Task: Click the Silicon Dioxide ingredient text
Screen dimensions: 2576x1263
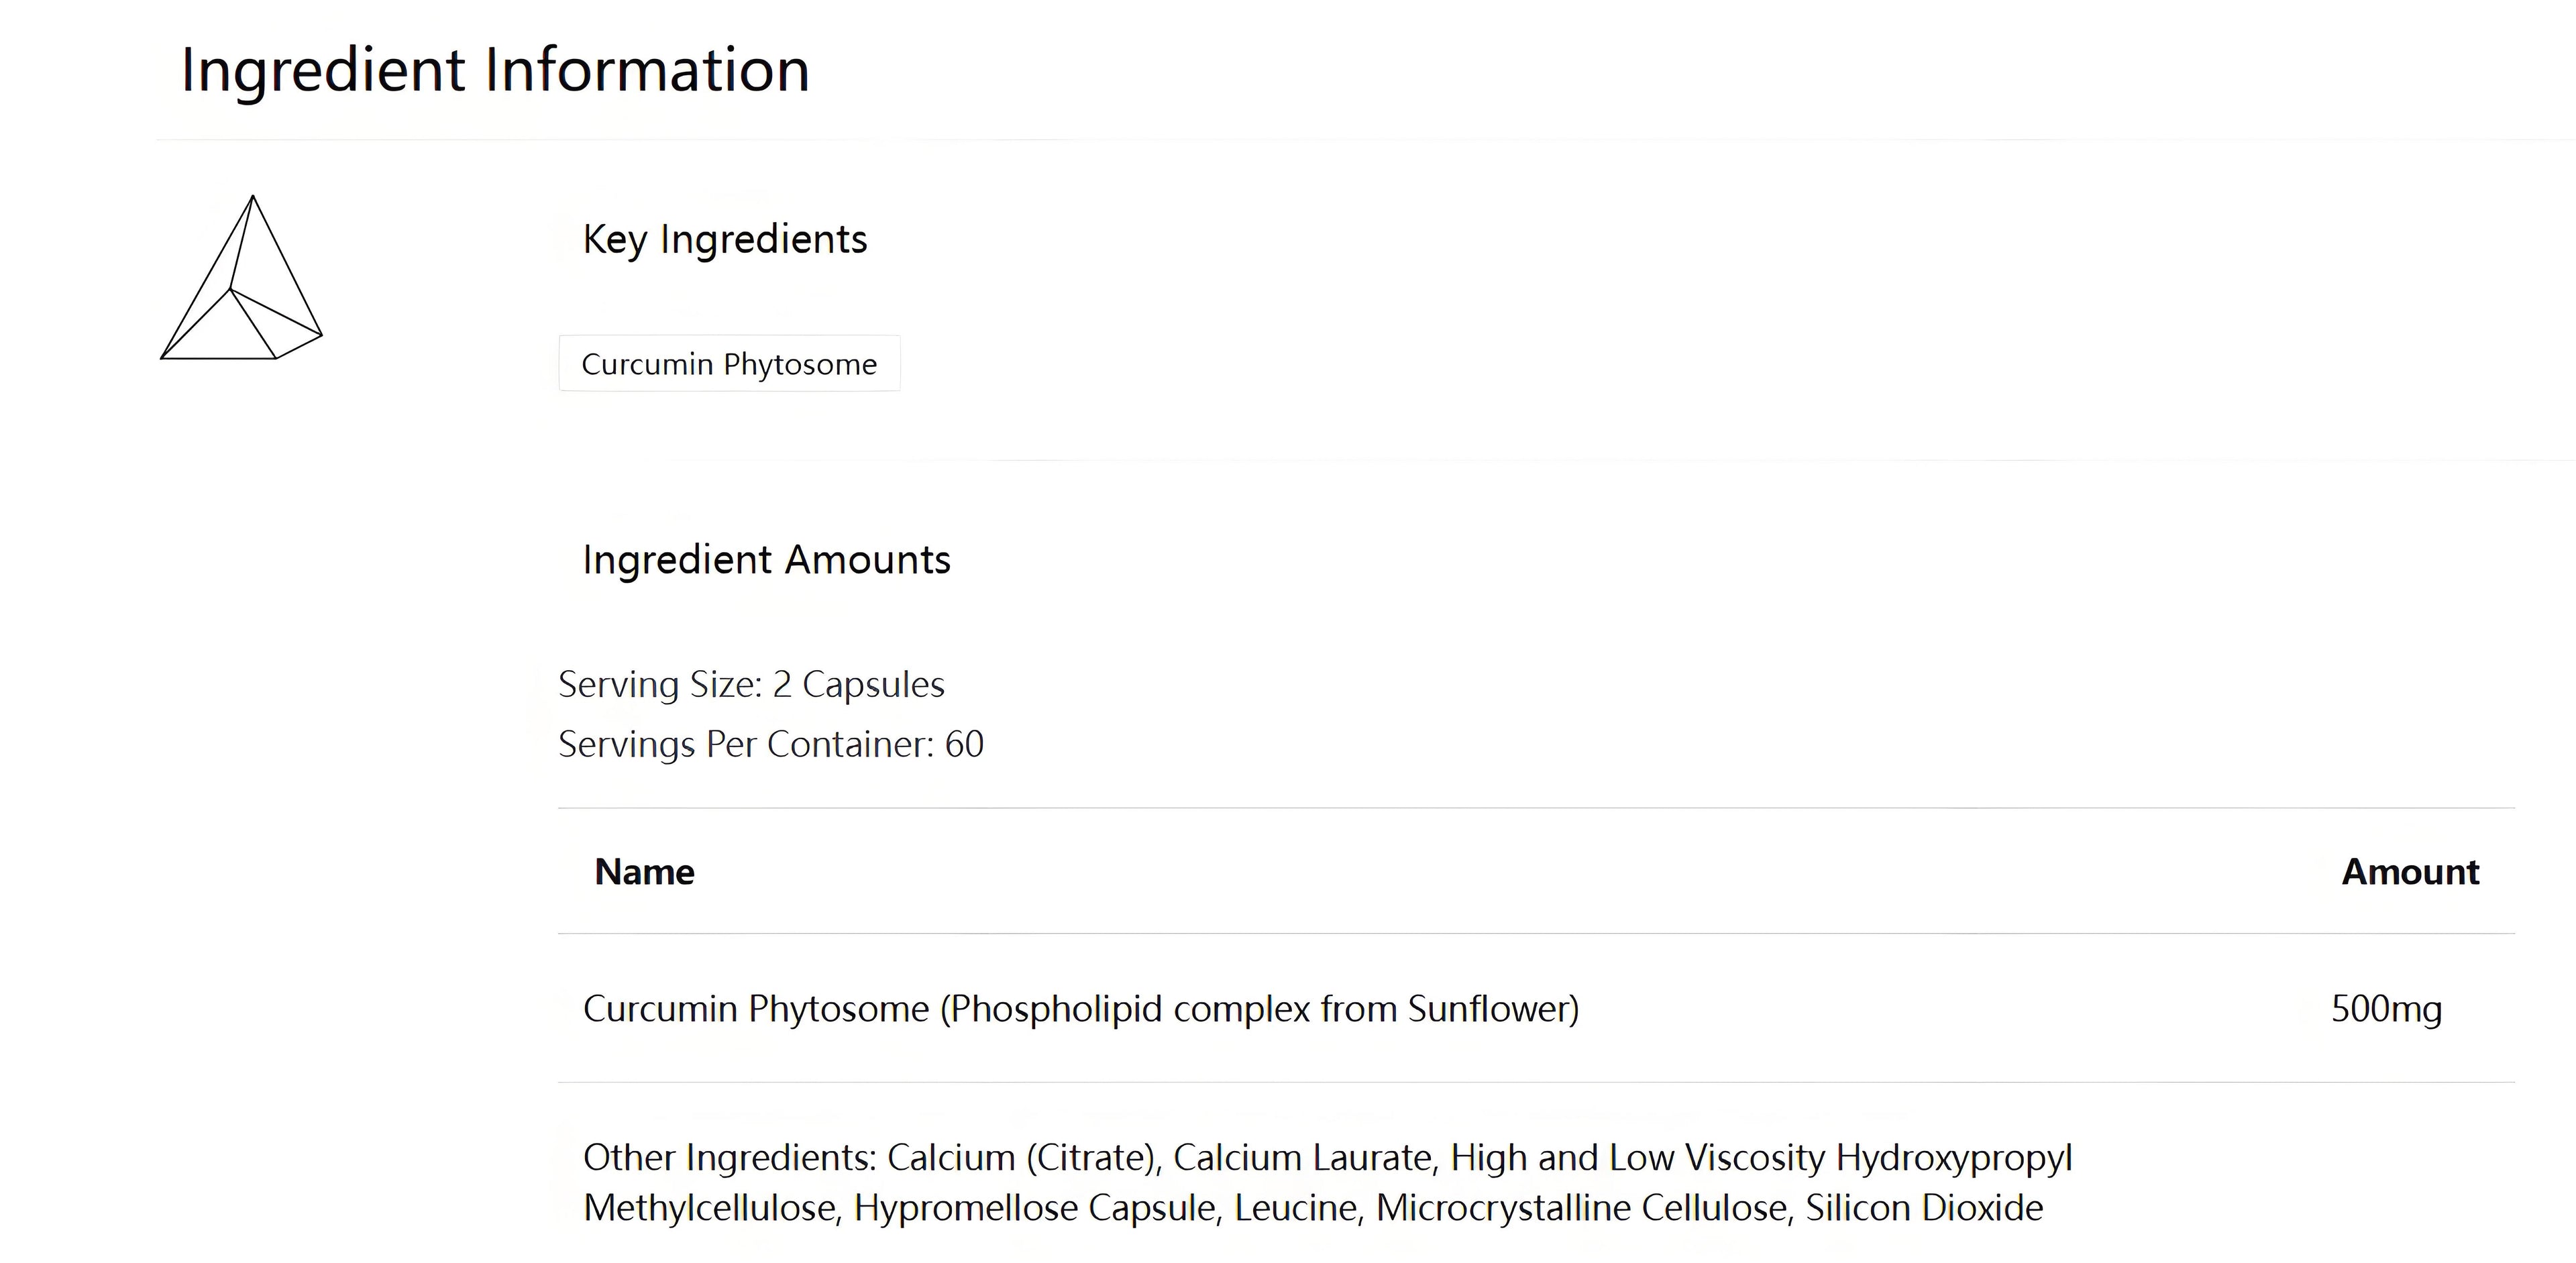Action: (x=1924, y=1208)
